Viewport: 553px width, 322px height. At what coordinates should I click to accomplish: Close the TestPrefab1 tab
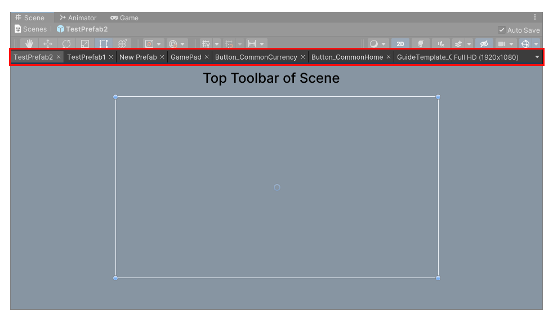tap(111, 57)
